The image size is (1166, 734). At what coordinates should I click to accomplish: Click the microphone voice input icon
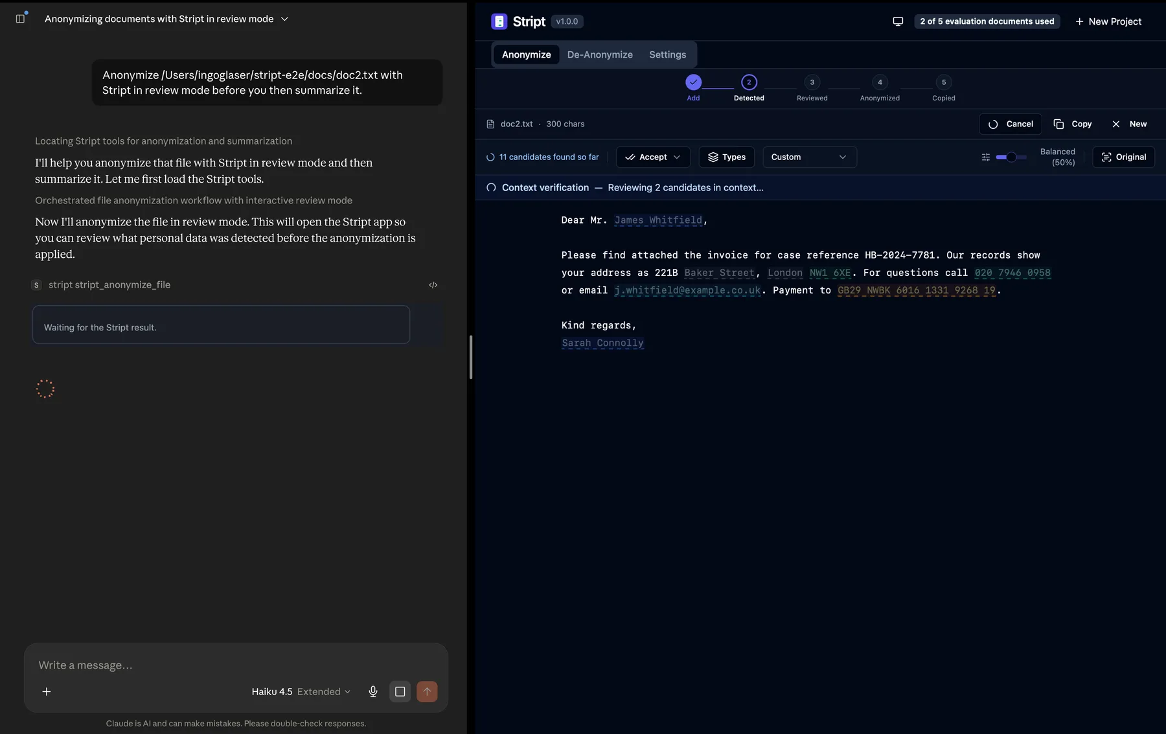click(373, 691)
